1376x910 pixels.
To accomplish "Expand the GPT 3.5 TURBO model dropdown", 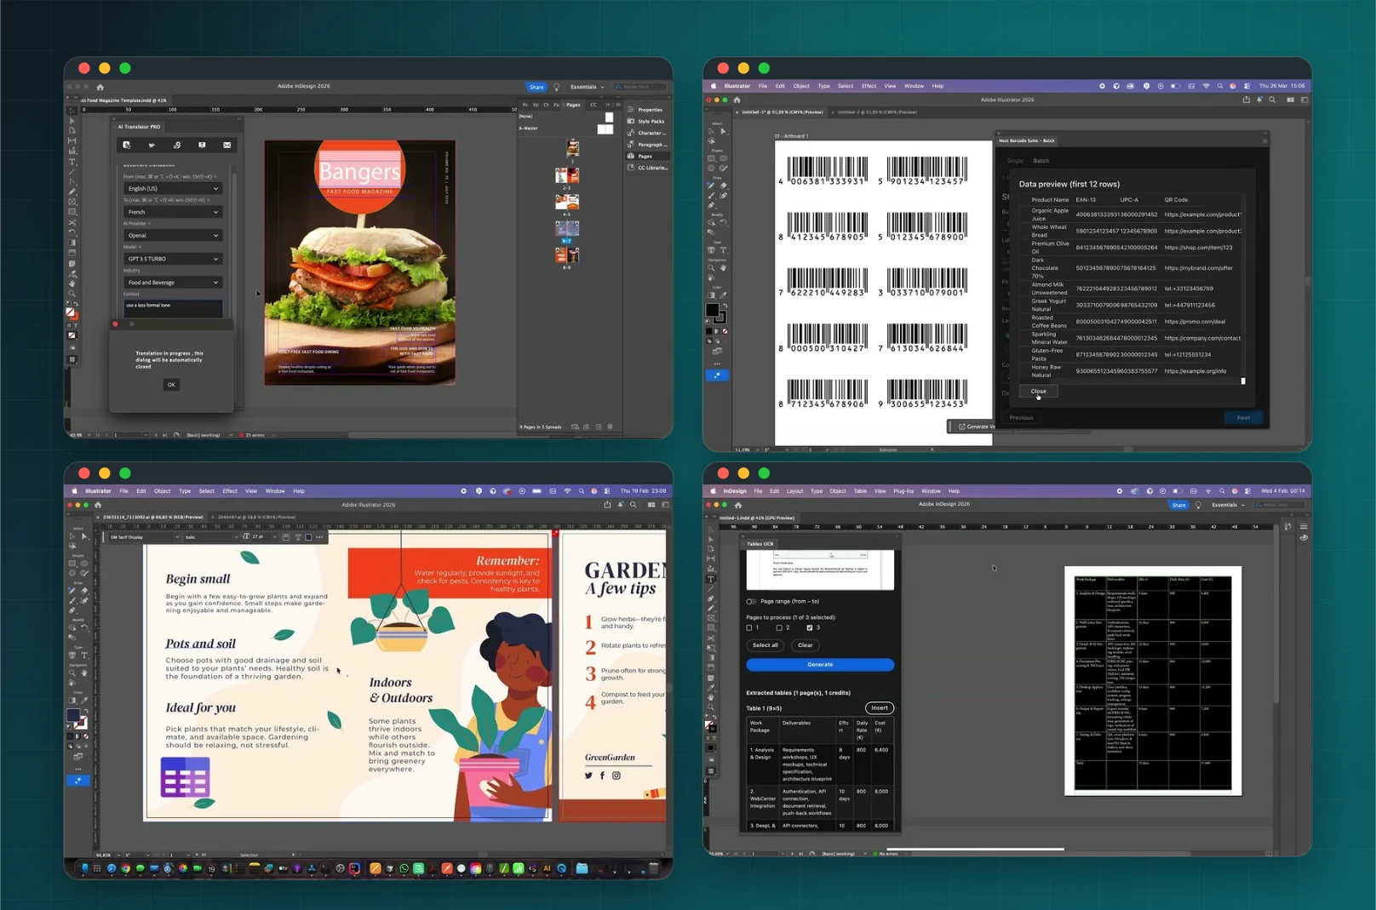I will tap(173, 259).
